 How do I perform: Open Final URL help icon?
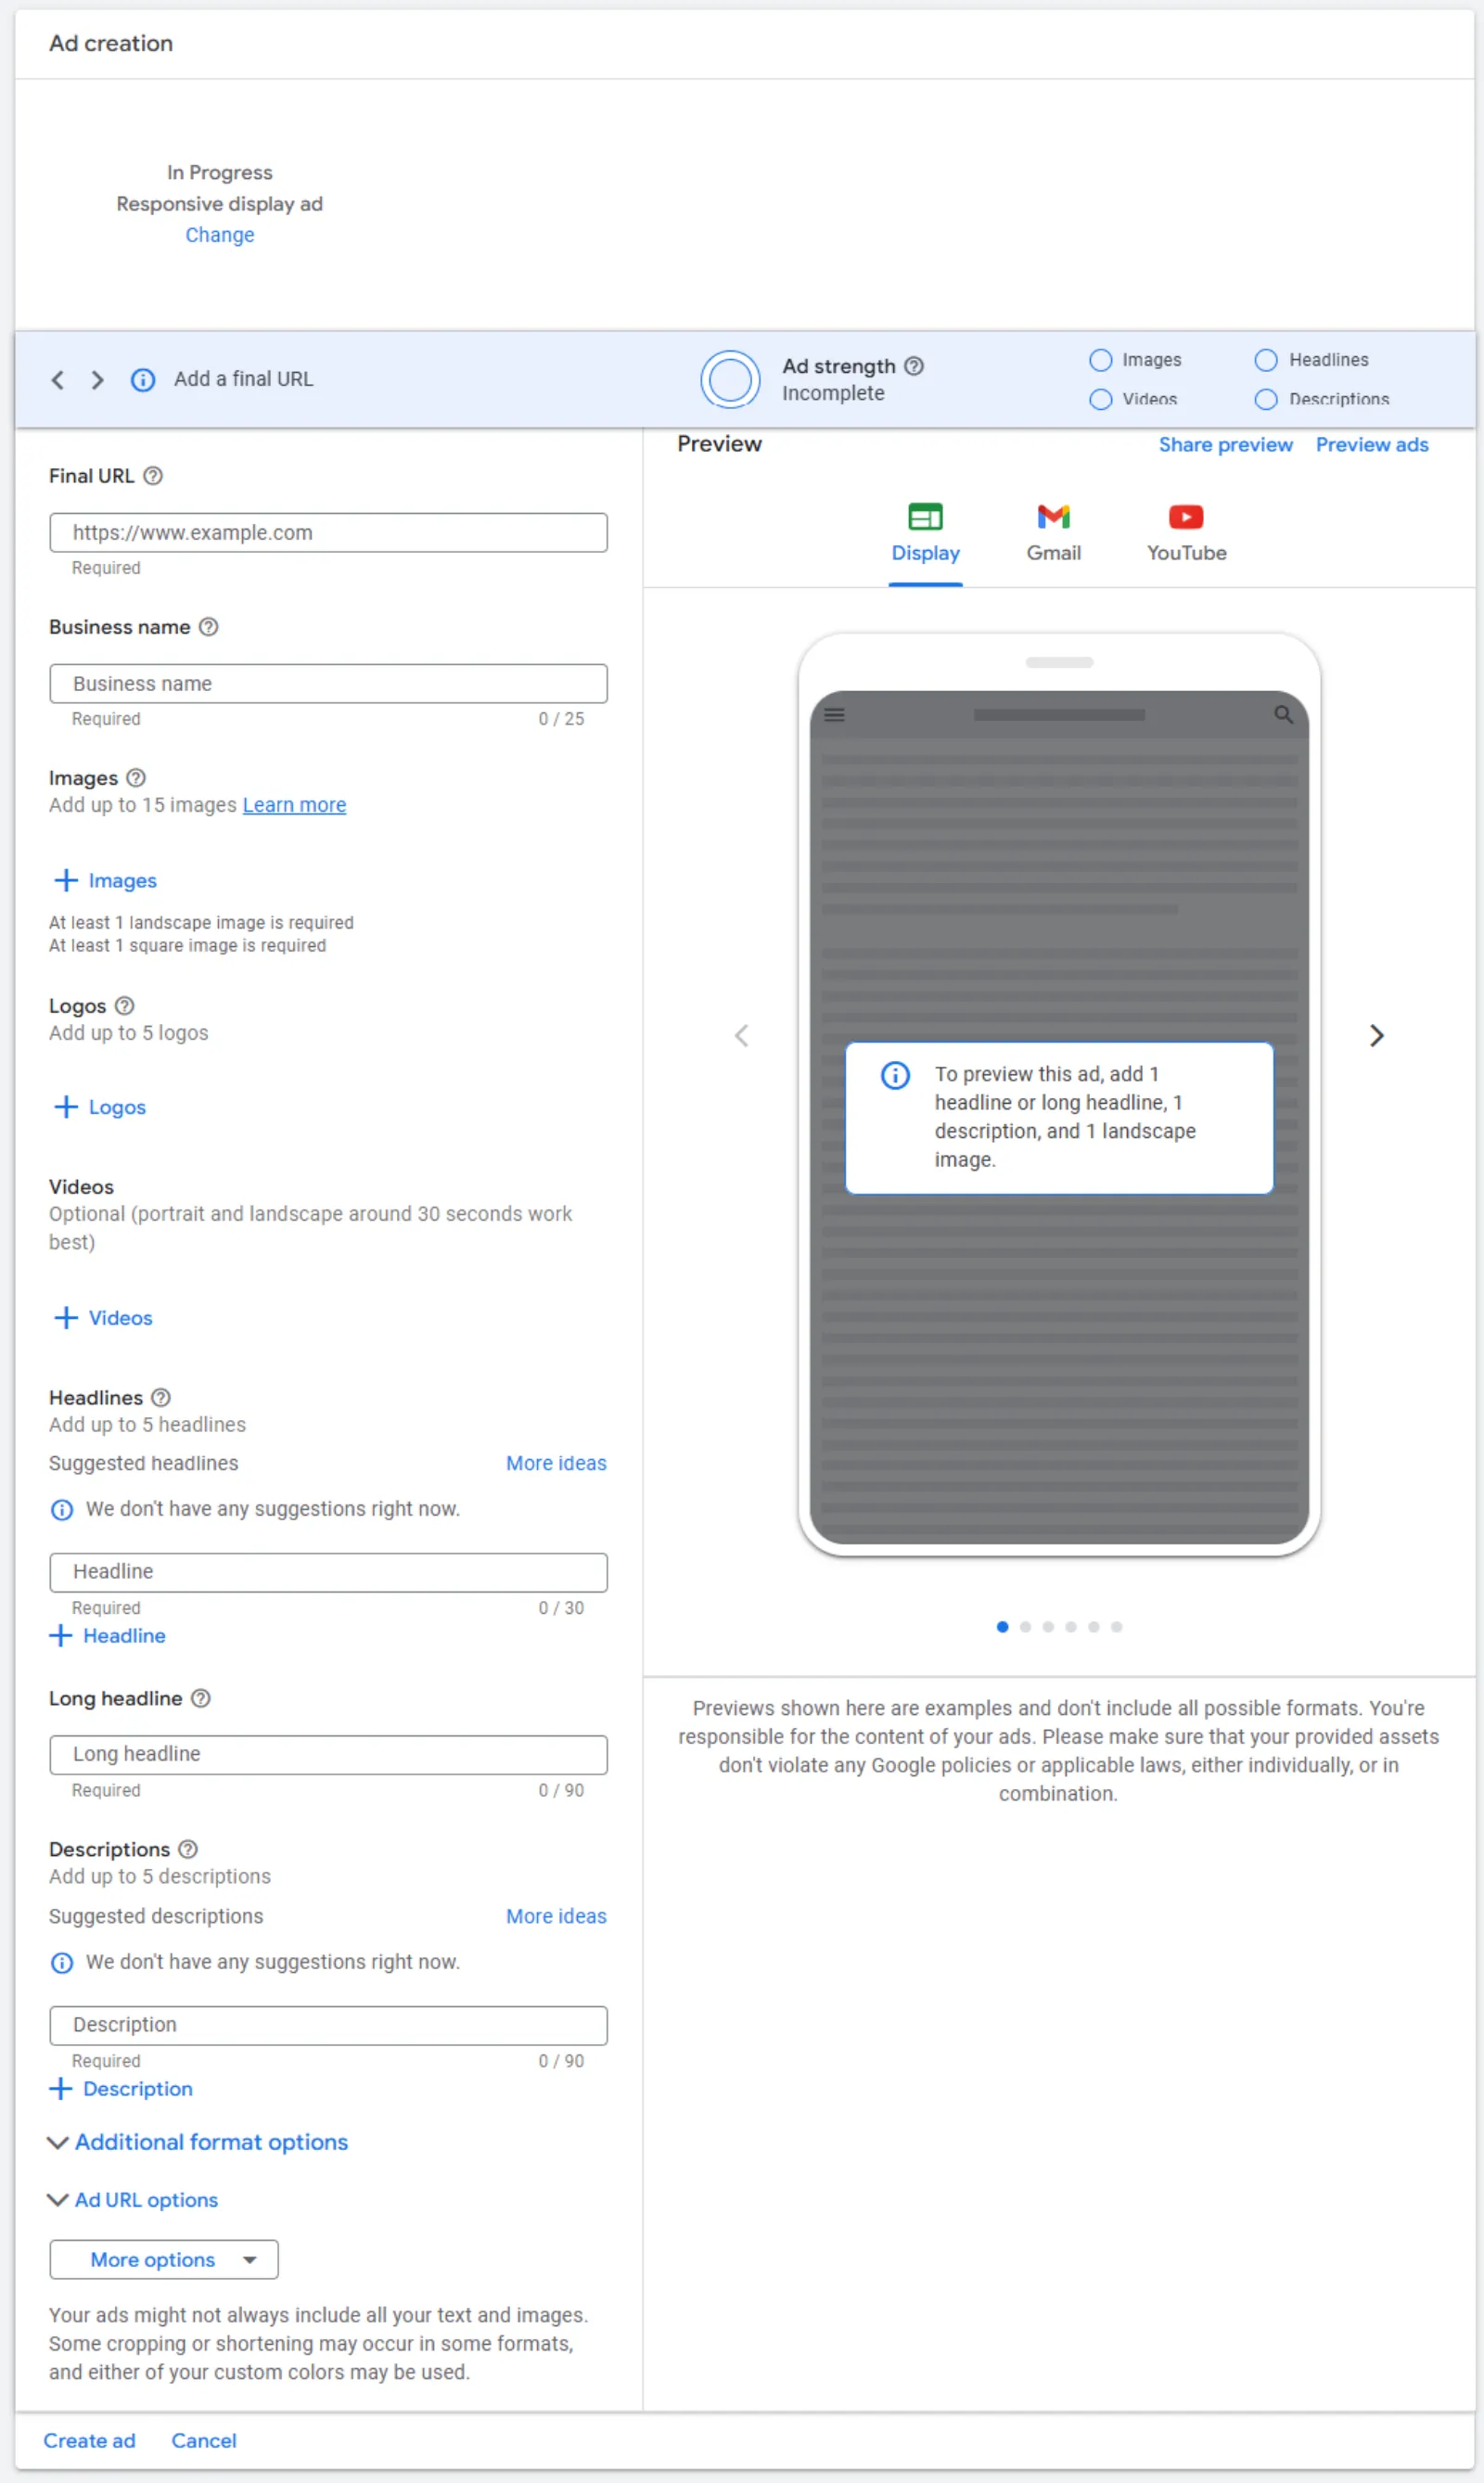[x=153, y=476]
